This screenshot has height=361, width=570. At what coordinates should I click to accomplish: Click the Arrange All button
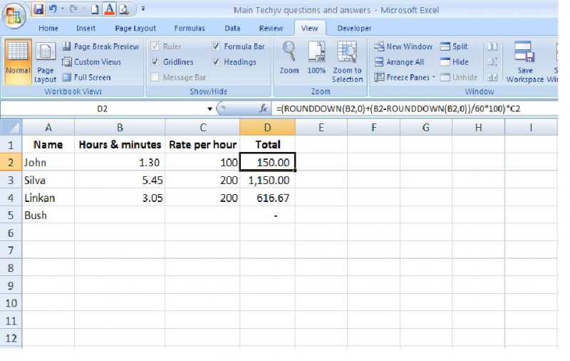click(399, 62)
